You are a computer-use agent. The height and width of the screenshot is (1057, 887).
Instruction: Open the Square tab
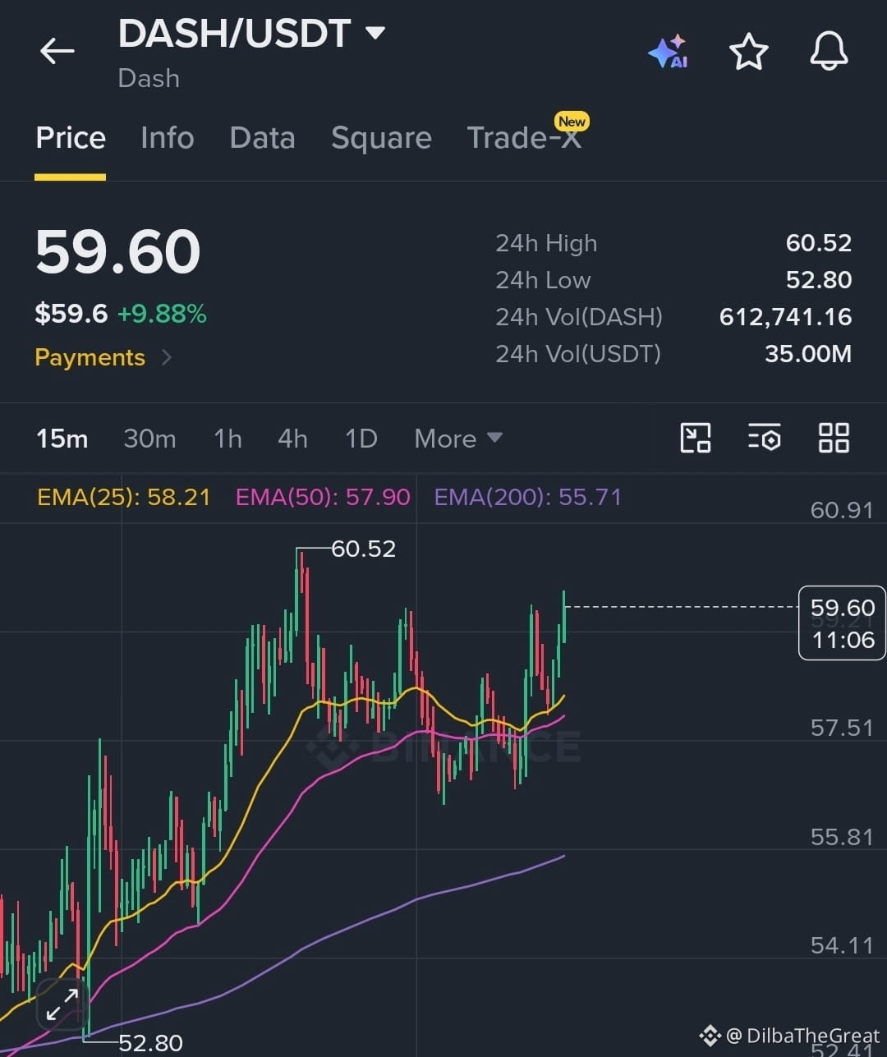(381, 138)
